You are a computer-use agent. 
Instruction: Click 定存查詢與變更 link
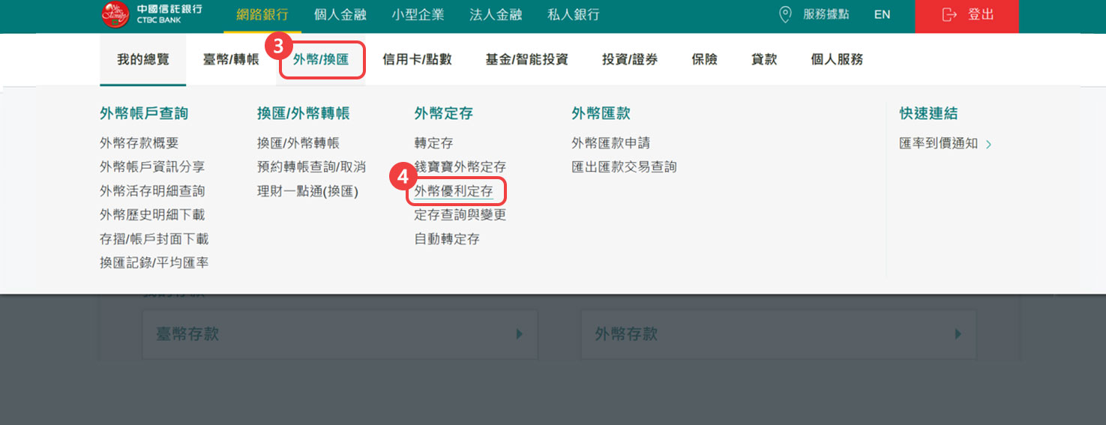[460, 215]
